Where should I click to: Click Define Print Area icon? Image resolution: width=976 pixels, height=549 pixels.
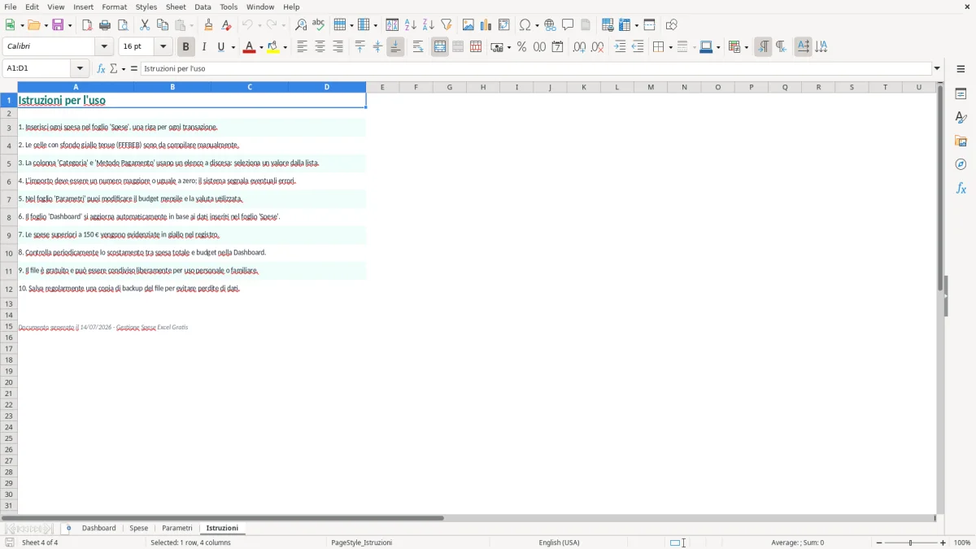(x=608, y=25)
